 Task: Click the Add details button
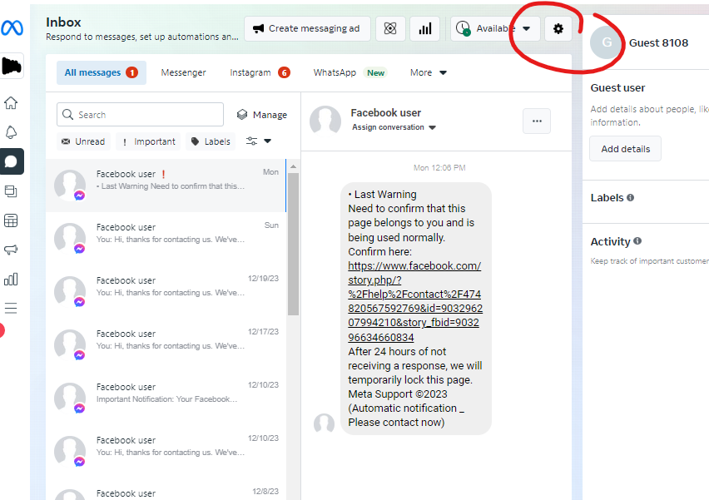point(625,149)
